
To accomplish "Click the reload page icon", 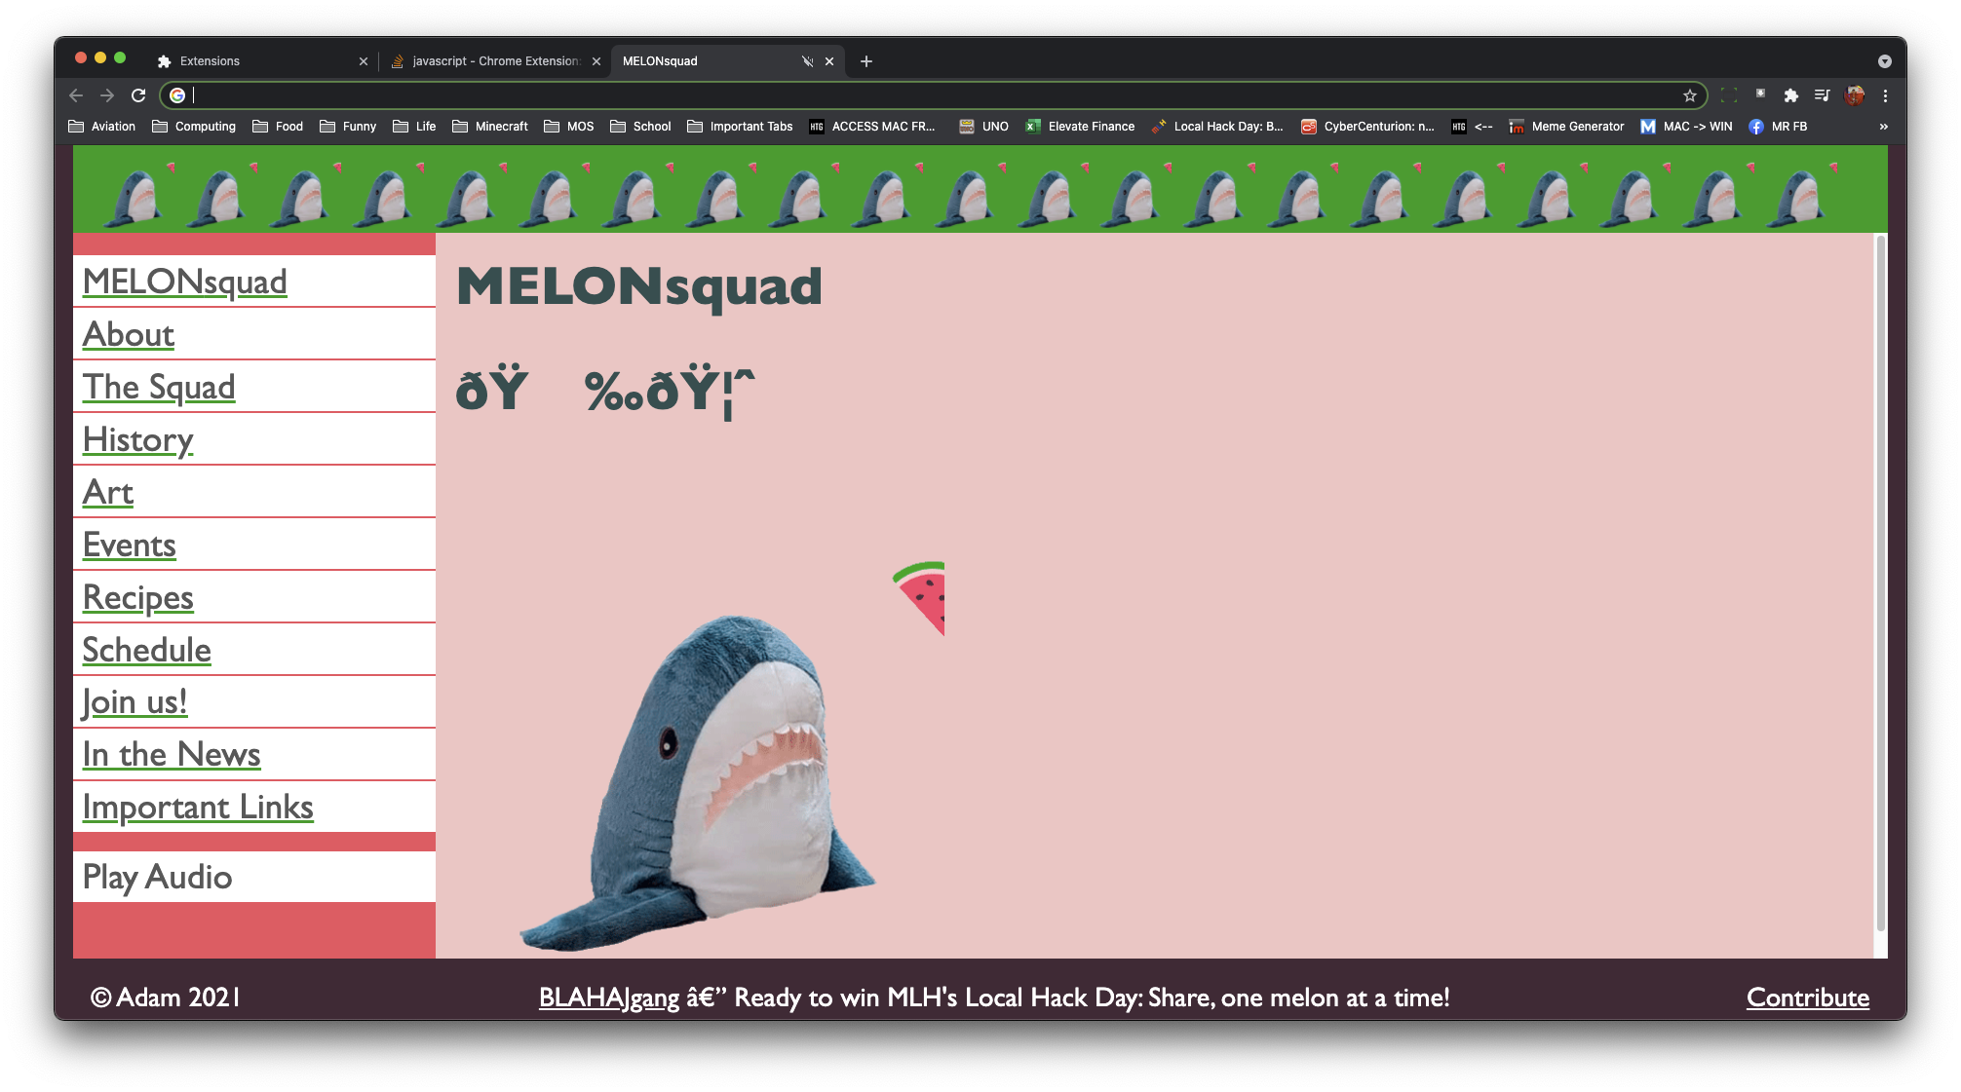I will [137, 94].
